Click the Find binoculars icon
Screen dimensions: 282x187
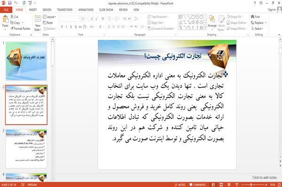[252, 17]
